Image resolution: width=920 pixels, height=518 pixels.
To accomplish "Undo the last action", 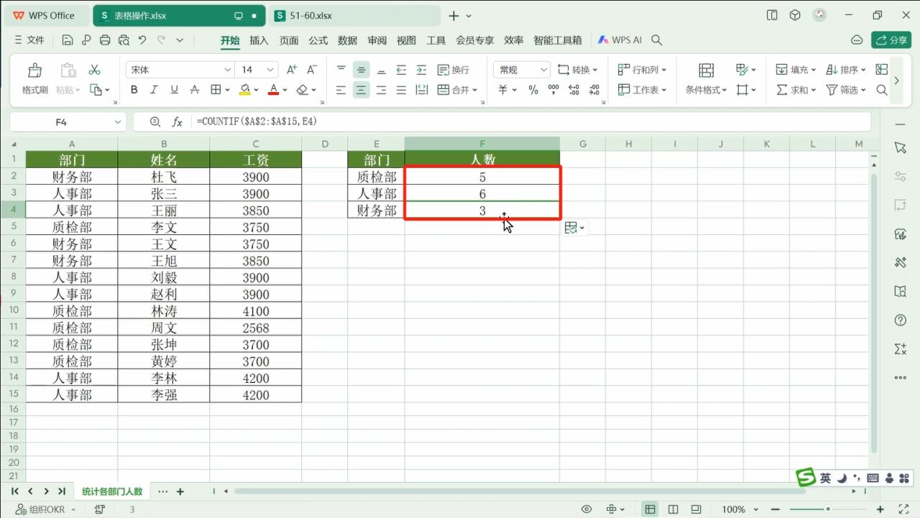I will pyautogui.click(x=142, y=40).
